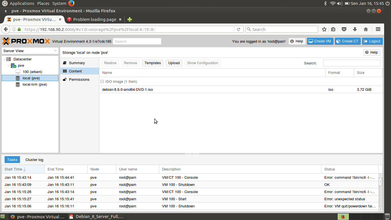Open the Content panel
391x220 pixels.
80,71
